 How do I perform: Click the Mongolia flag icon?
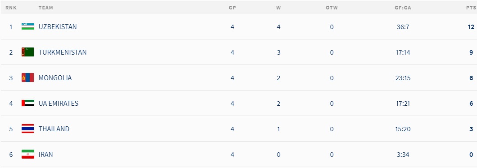coord(27,78)
